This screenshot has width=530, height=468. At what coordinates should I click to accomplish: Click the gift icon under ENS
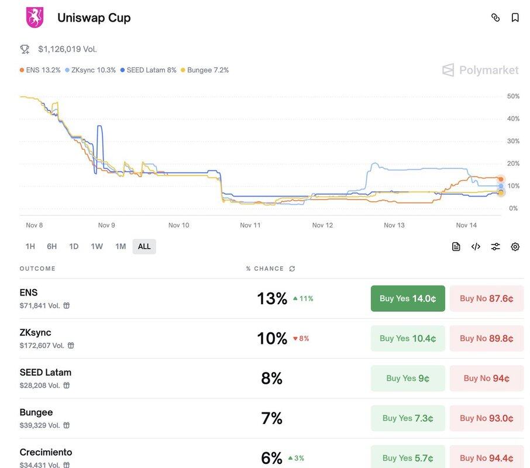point(67,305)
